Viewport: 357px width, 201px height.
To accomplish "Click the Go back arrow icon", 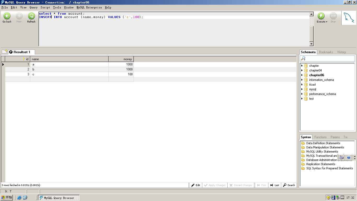I will 7,16.
